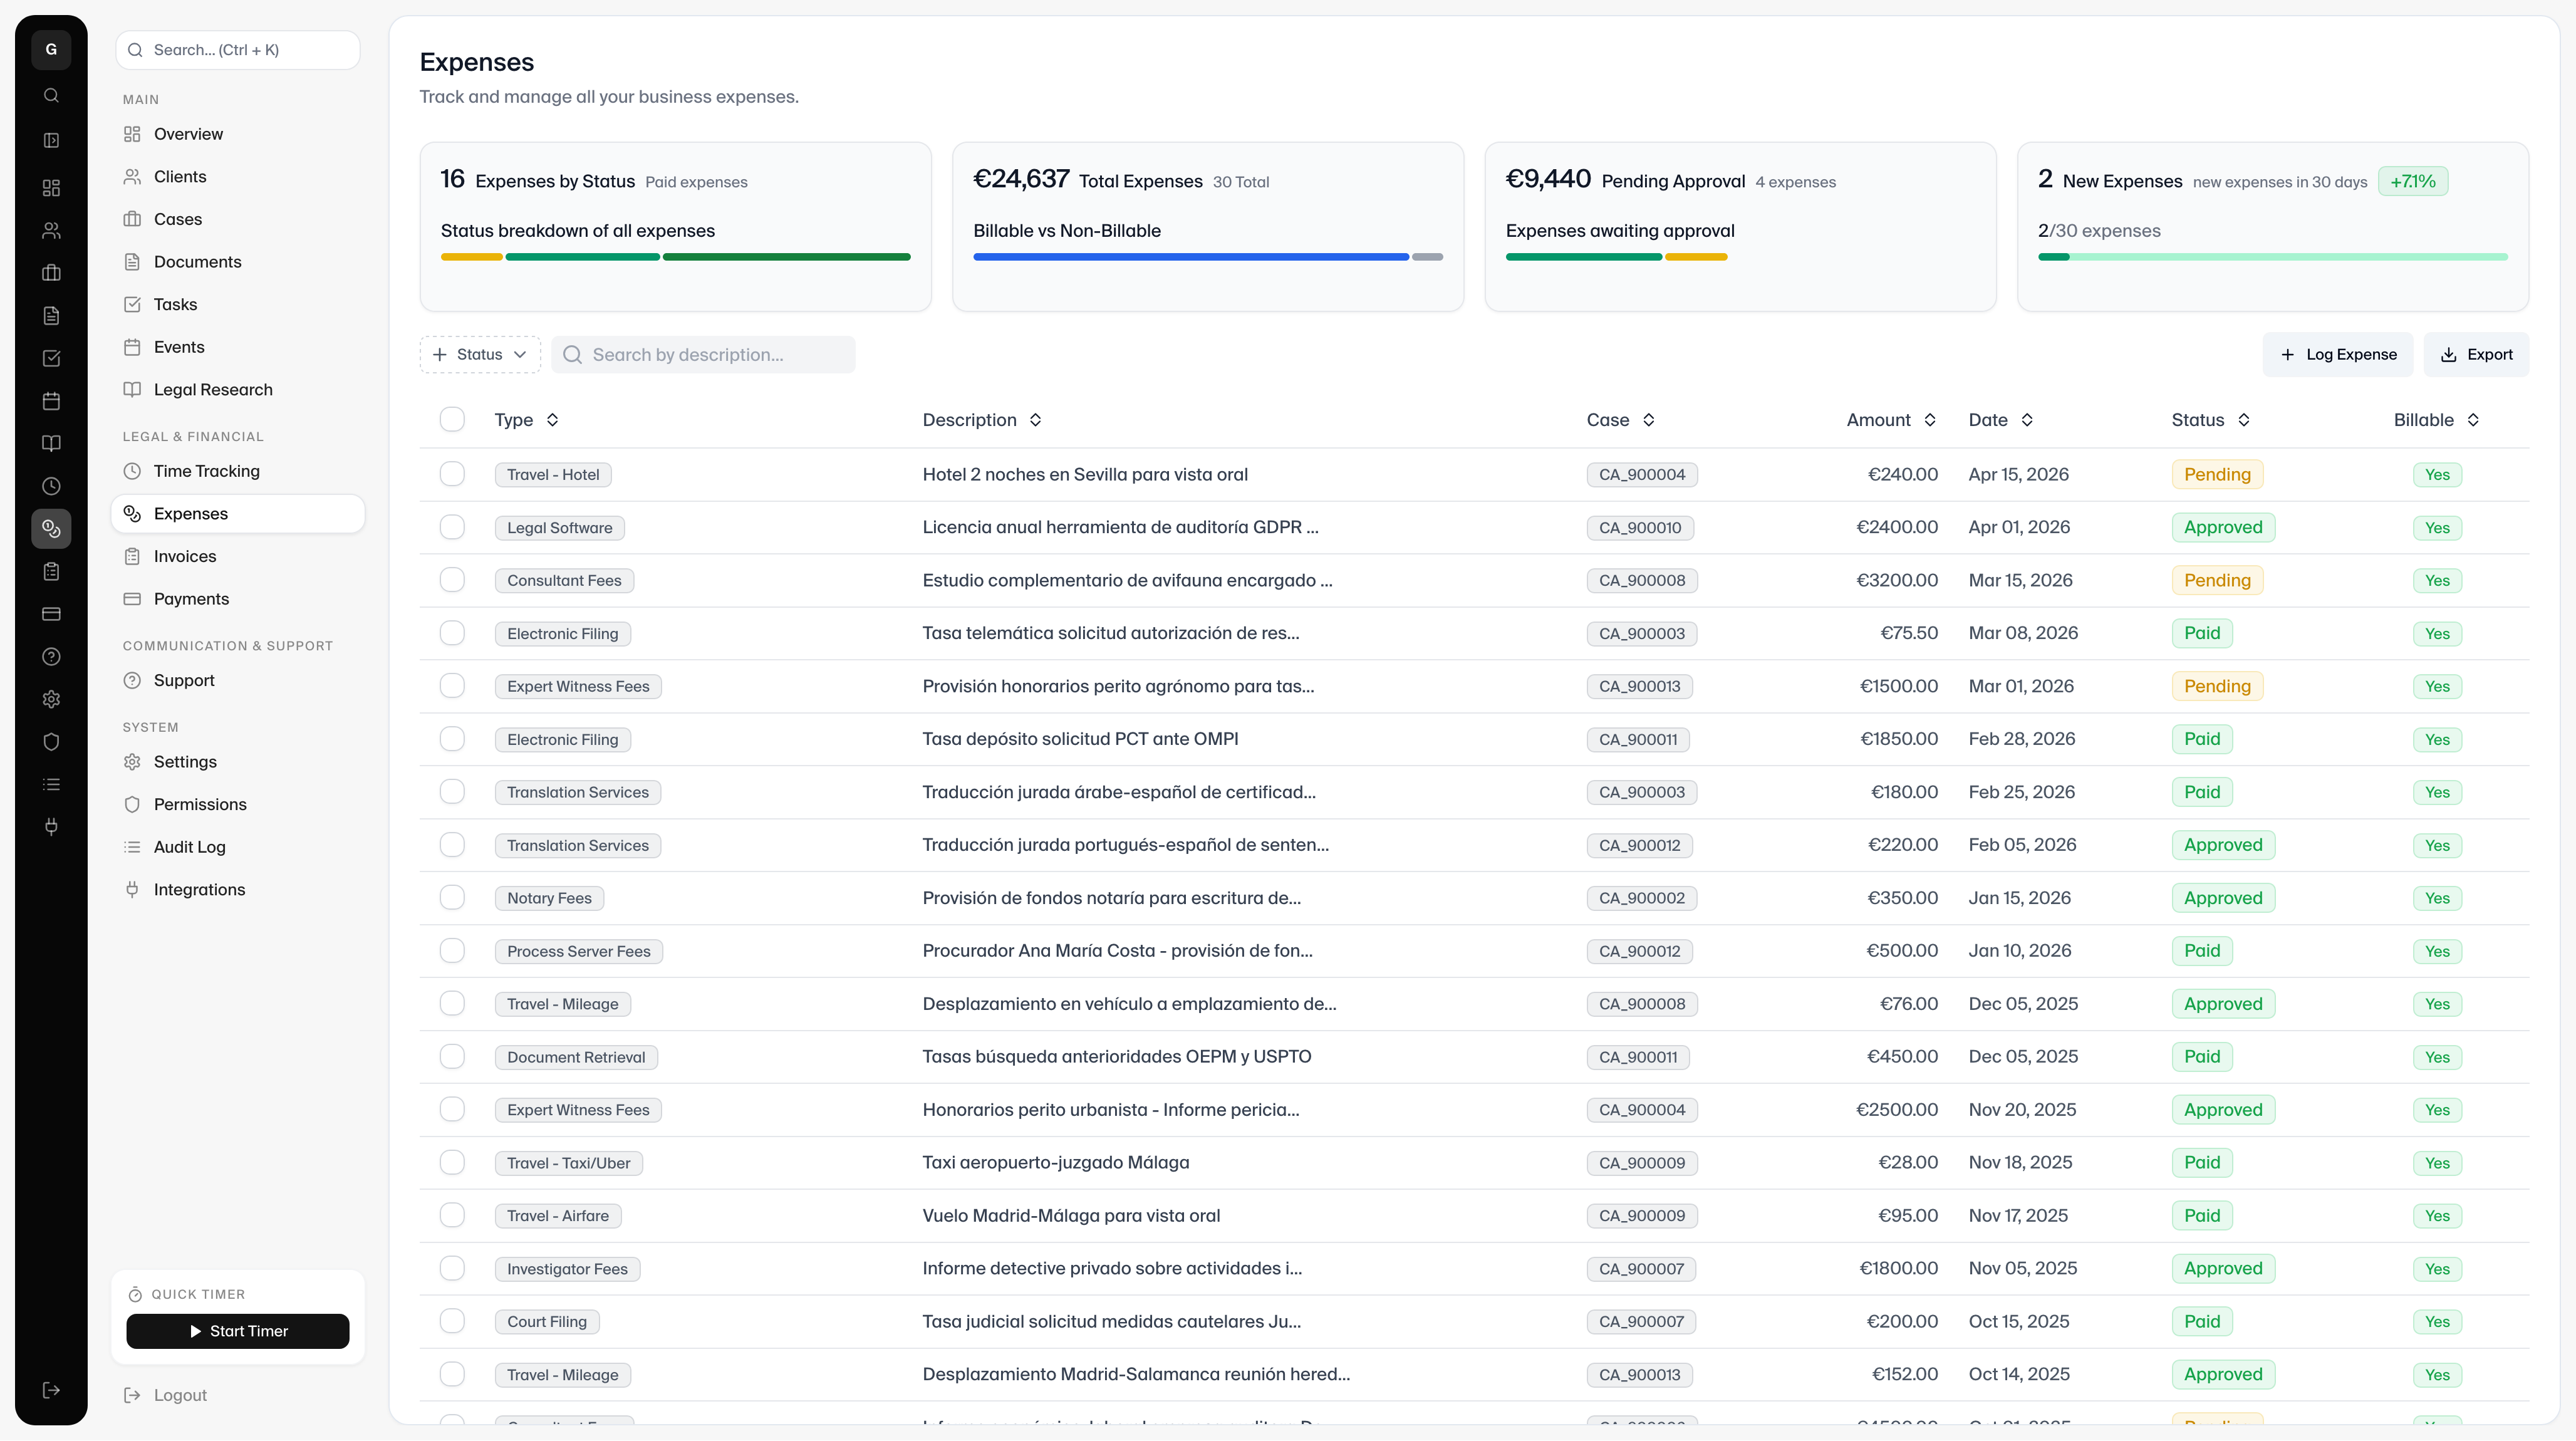Open the Status filter dropdown
The height and width of the screenshot is (1441, 2576).
click(480, 355)
